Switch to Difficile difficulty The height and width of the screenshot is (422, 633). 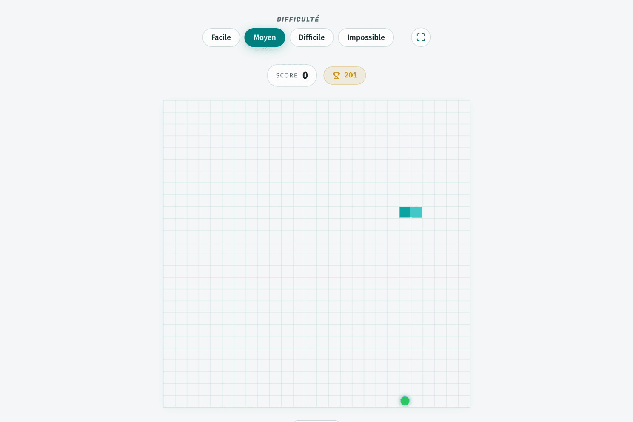311,37
